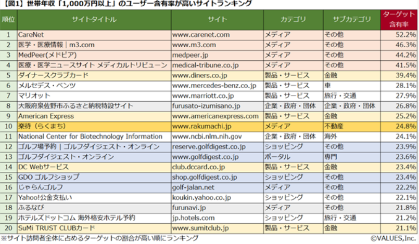Viewport: 419px width, 244px height.
Task: Click the rank 20 number cell
Action: [x=8, y=228]
